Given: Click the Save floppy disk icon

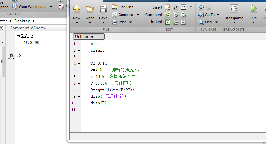Looking at the screenshot, I should coord(103,8).
